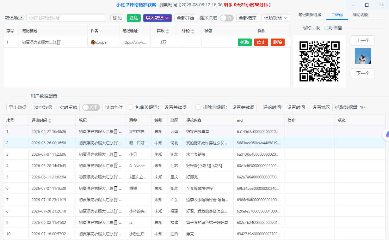Click the https://www.... note address cell

135,42
